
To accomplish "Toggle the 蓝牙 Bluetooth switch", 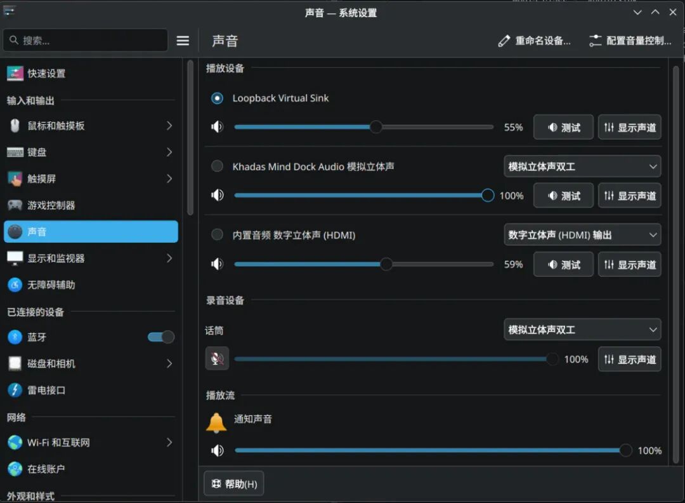I will coord(160,337).
